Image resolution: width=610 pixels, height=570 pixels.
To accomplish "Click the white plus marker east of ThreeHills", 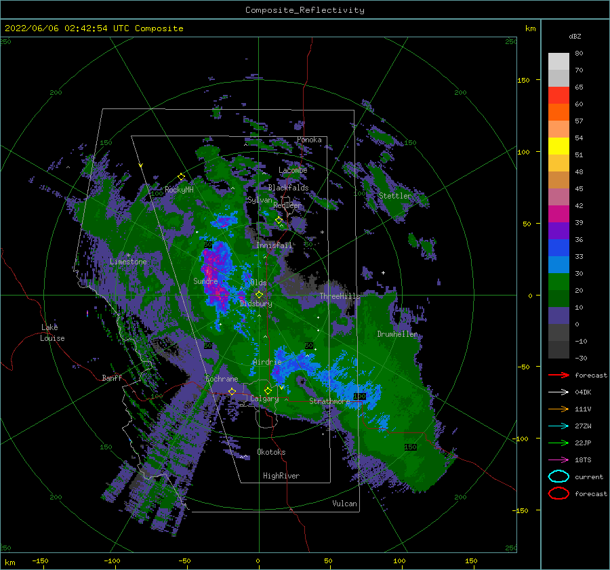I will click(383, 272).
